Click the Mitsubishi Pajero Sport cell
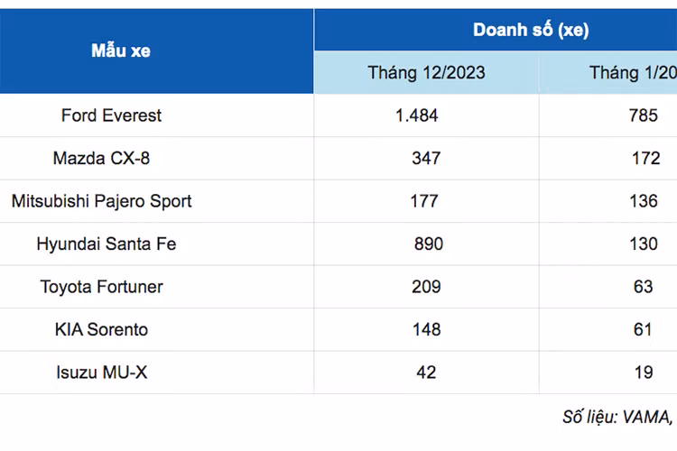 click(x=101, y=201)
